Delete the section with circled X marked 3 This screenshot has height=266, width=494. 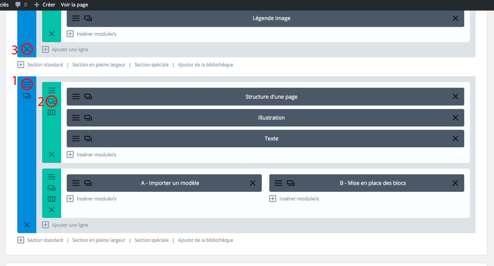point(27,49)
